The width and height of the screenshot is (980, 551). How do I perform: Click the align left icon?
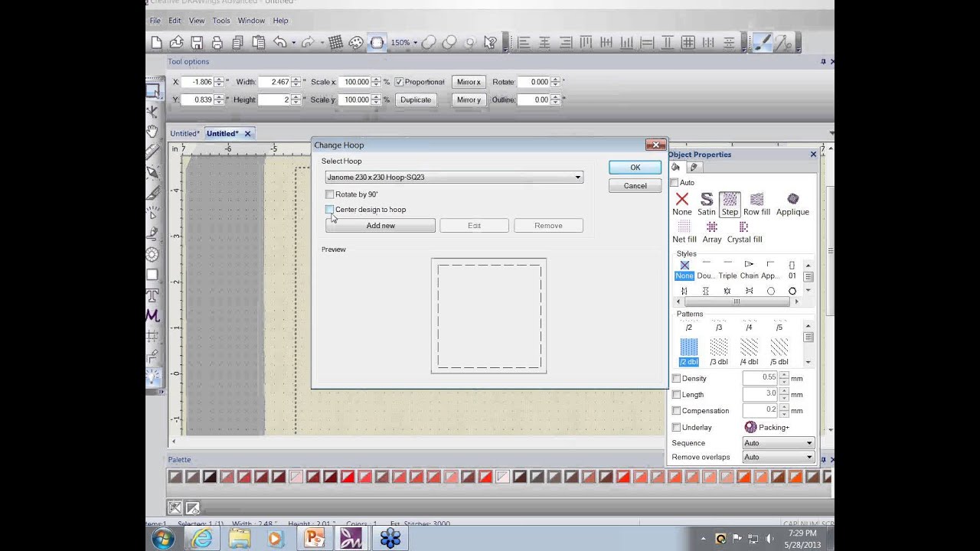[x=524, y=43]
